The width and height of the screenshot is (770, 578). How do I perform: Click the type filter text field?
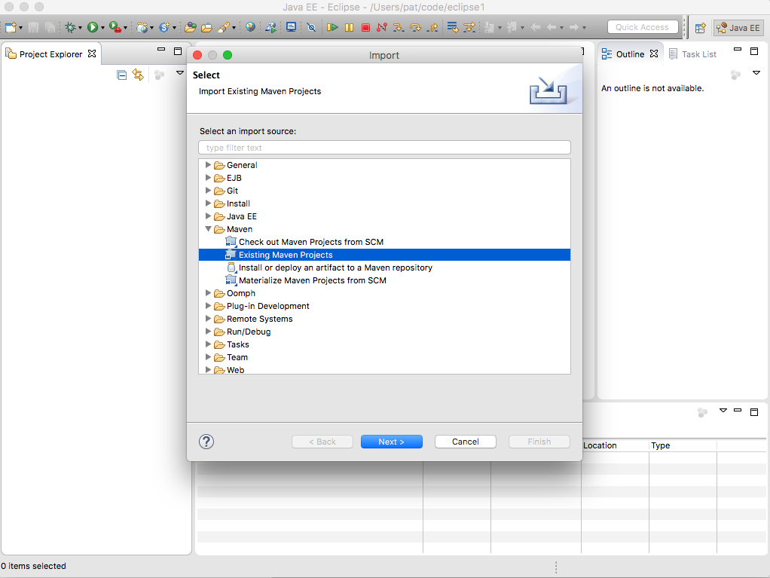384,148
